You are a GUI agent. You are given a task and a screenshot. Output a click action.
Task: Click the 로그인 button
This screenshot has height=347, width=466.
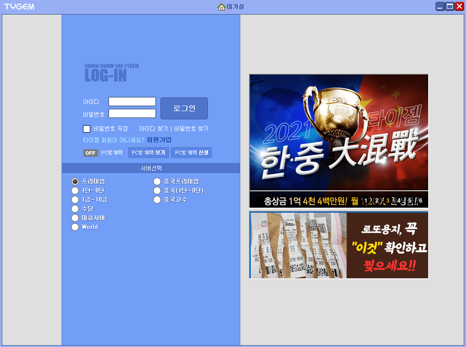(184, 108)
